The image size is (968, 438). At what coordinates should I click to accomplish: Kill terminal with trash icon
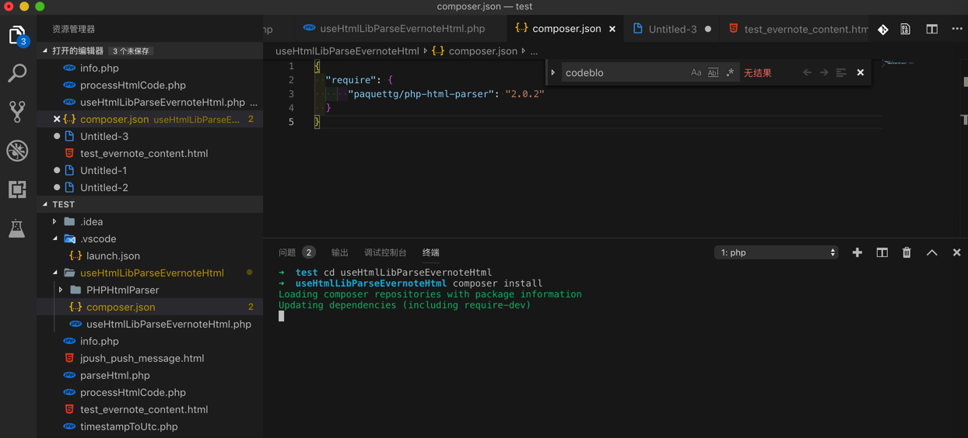pyautogui.click(x=907, y=252)
